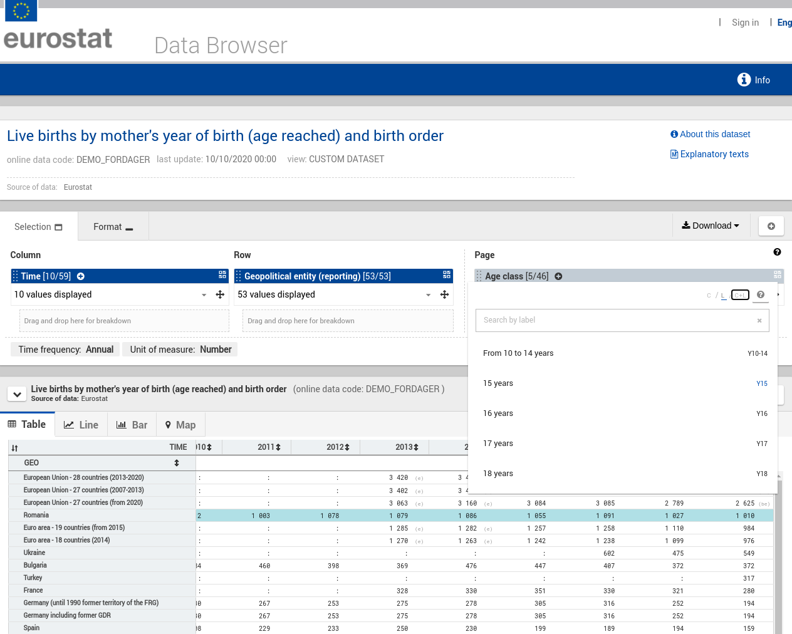This screenshot has height=634, width=792.
Task: Switch to the Map view tab
Action: pyautogui.click(x=180, y=425)
